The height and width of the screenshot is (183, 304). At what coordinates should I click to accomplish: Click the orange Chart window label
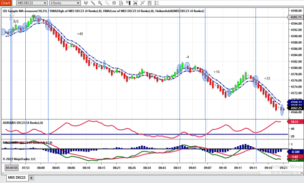pyautogui.click(x=6, y=3)
